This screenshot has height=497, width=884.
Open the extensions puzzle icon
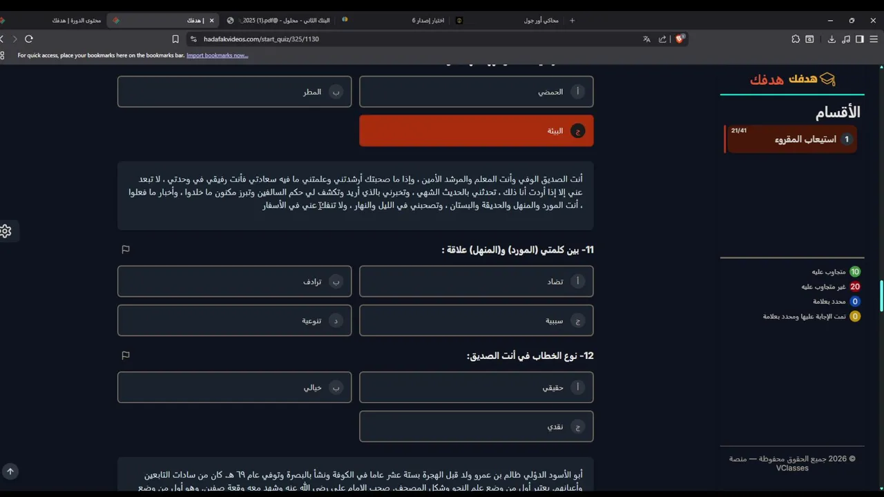point(796,39)
